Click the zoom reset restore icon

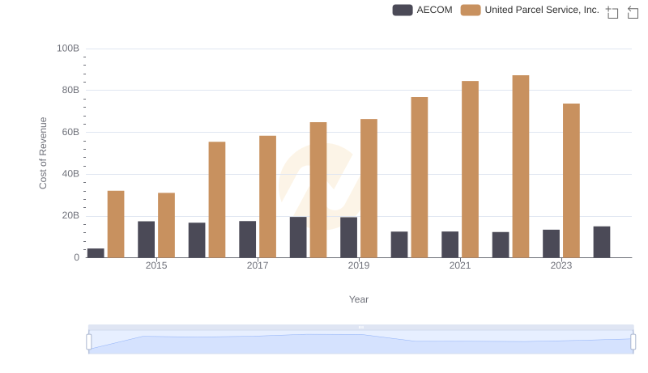click(633, 12)
